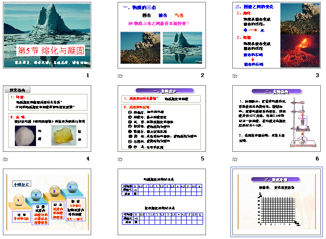Image resolution: width=326 pixels, height=239 pixels.
Task: Select slide 7 with numbered 3D blocks
Action: pyautogui.click(x=47, y=201)
